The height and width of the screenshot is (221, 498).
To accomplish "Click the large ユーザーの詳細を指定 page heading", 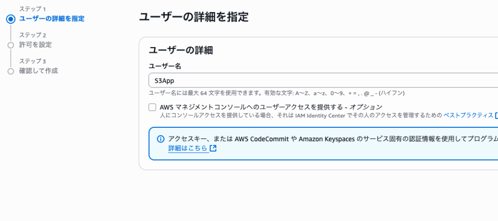I will (x=194, y=17).
